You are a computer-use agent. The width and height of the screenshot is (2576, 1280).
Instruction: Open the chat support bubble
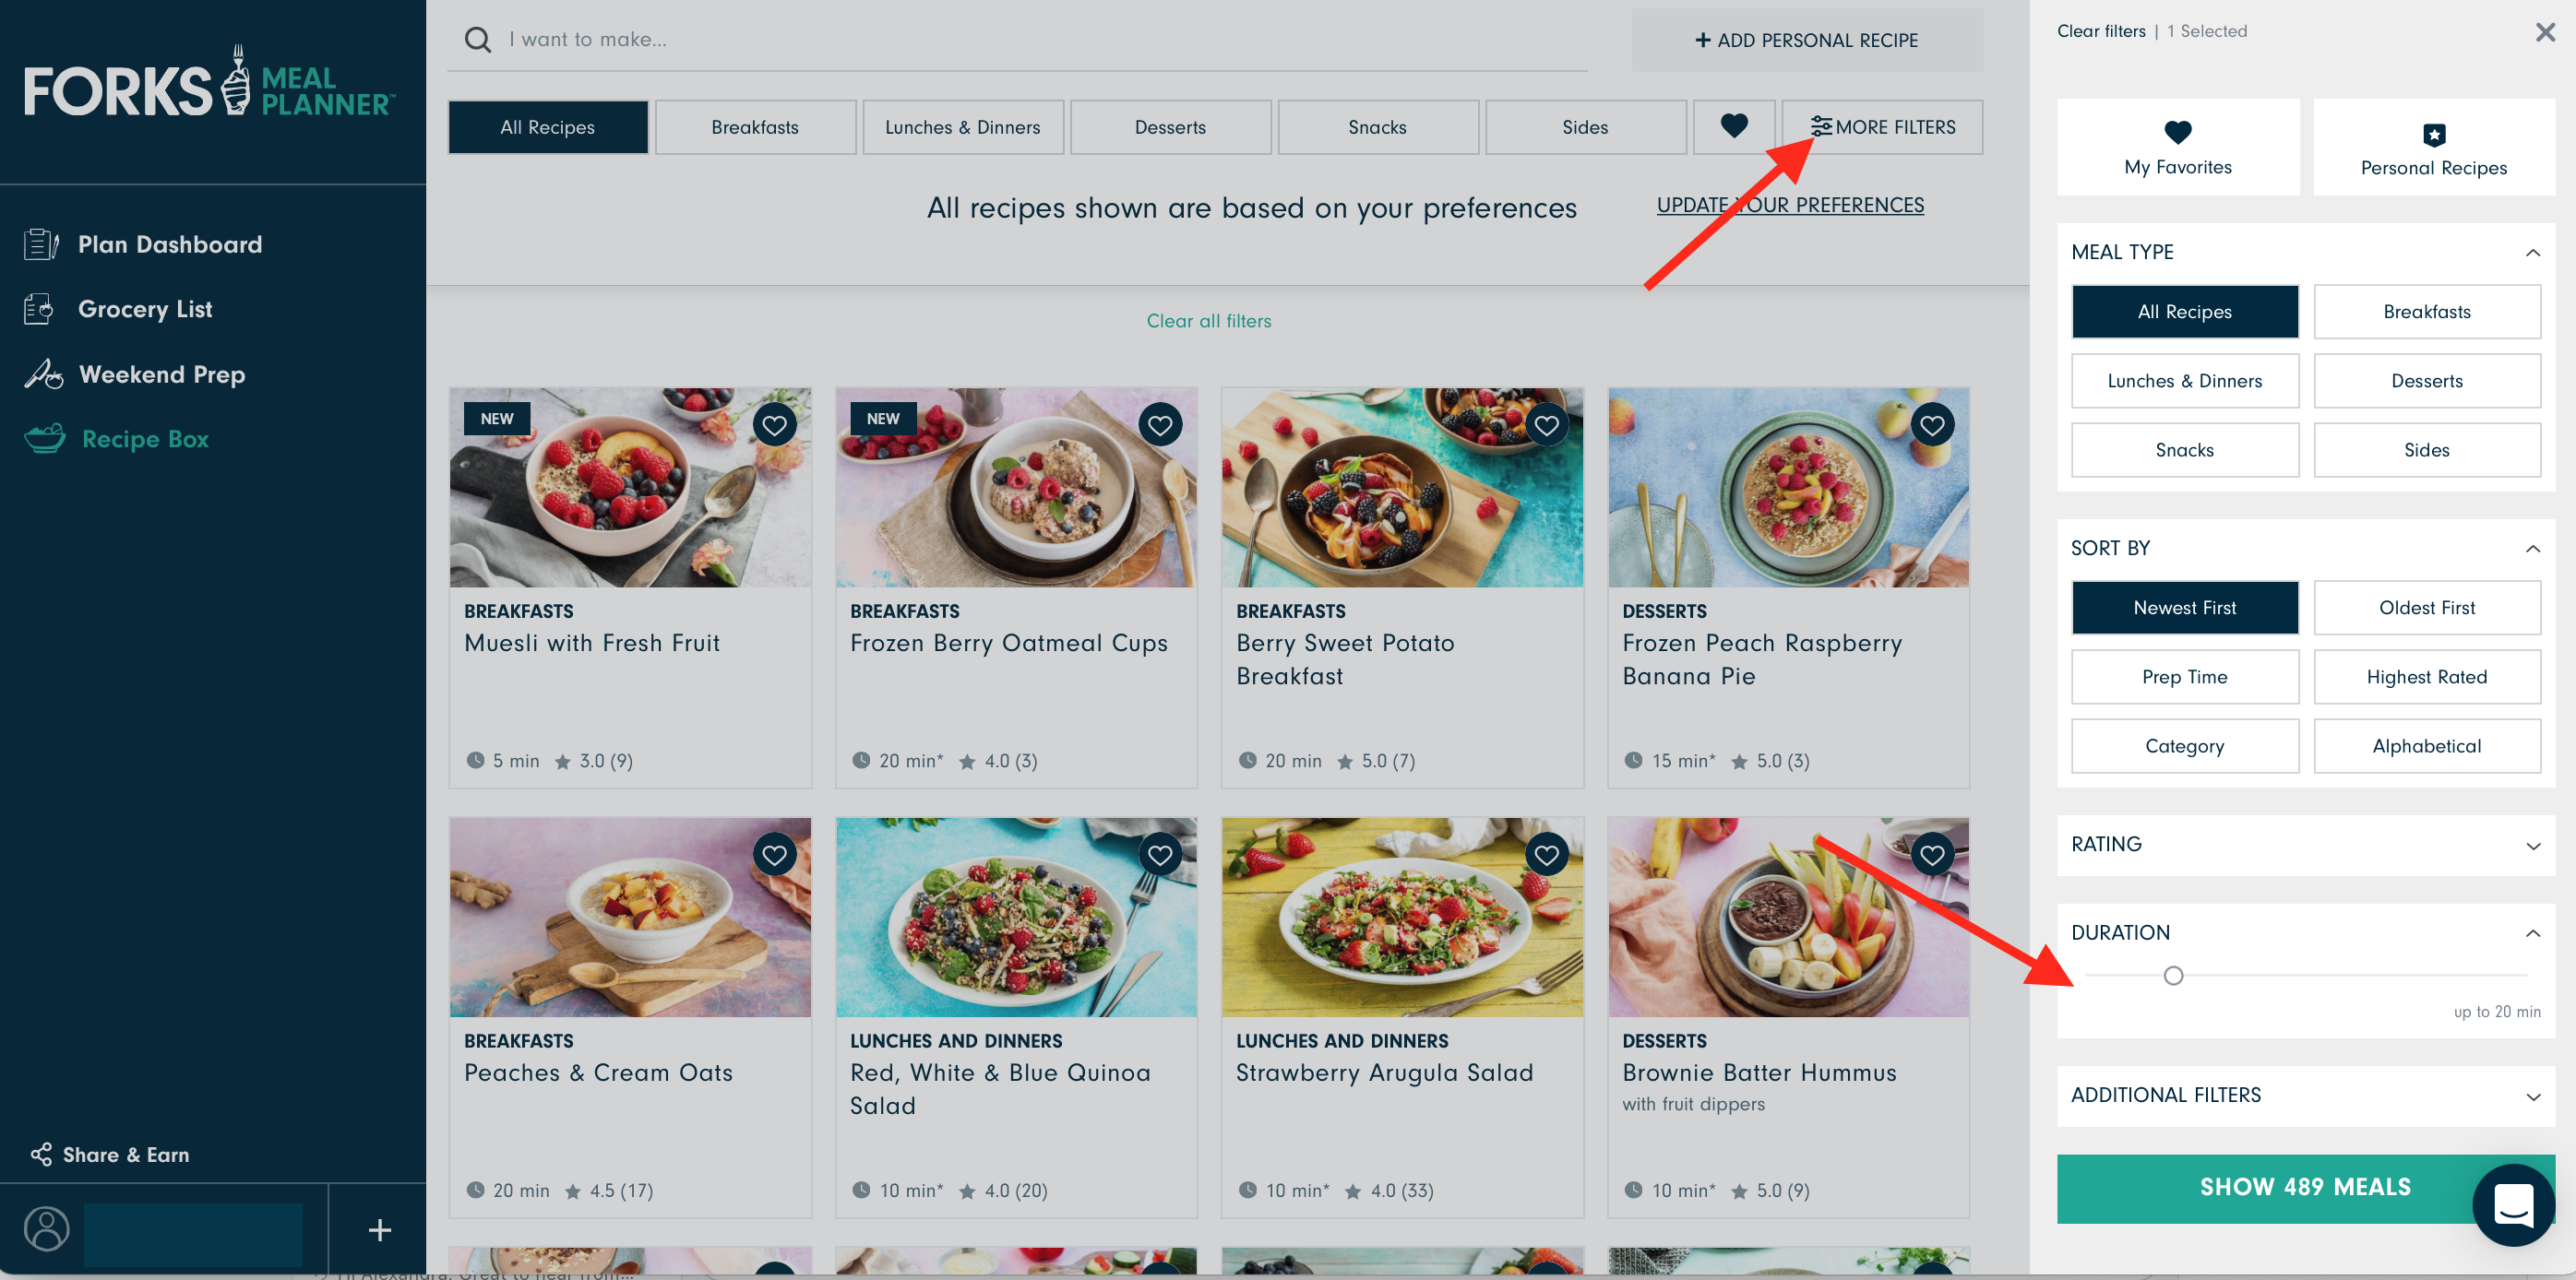pyautogui.click(x=2513, y=1204)
